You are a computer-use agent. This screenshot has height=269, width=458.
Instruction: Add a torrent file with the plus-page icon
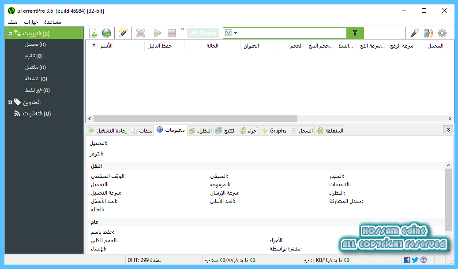coord(93,33)
